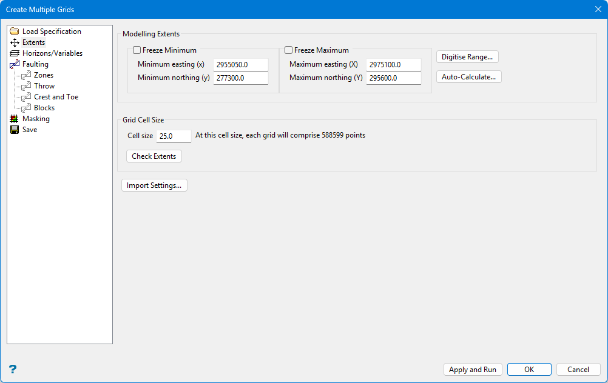Click the Extents crosshair arrows icon
The image size is (608, 383).
tap(15, 42)
